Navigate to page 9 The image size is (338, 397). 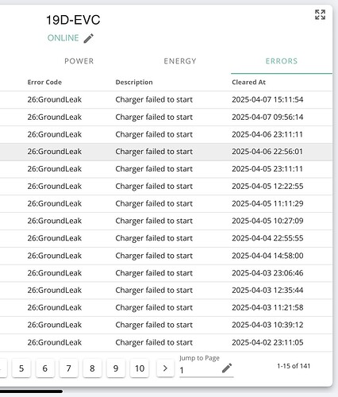tap(116, 368)
